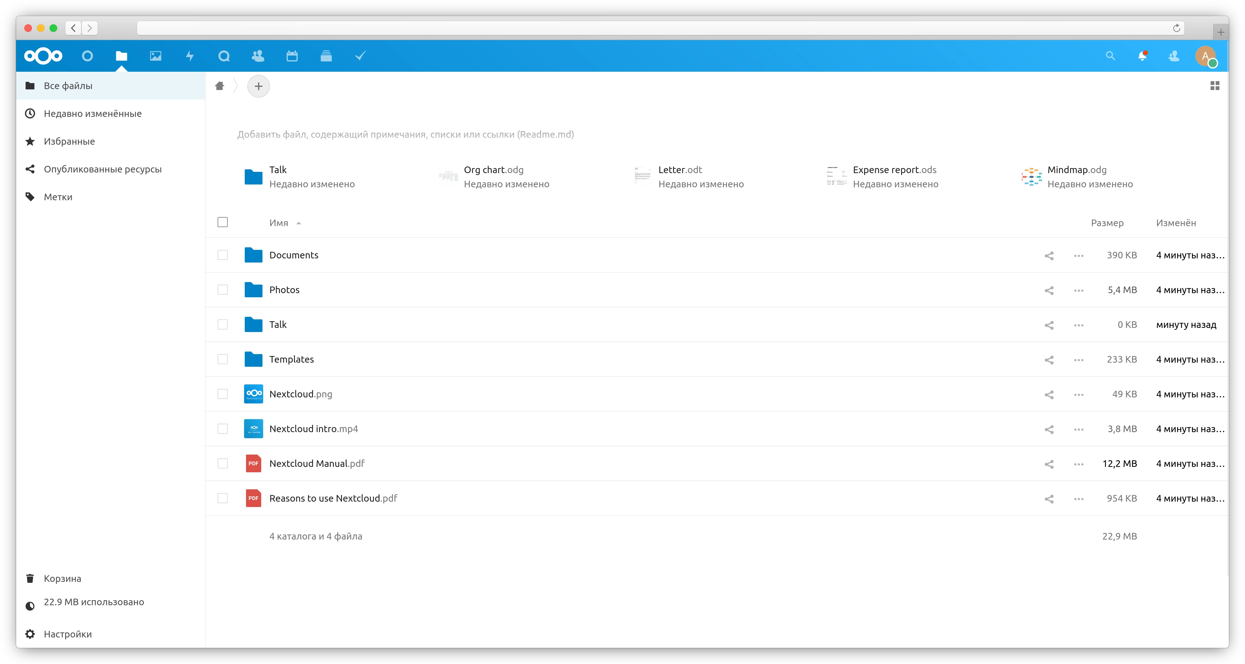The image size is (1245, 664).
Task: Open the Dashboard app from the top bar
Action: pos(87,56)
